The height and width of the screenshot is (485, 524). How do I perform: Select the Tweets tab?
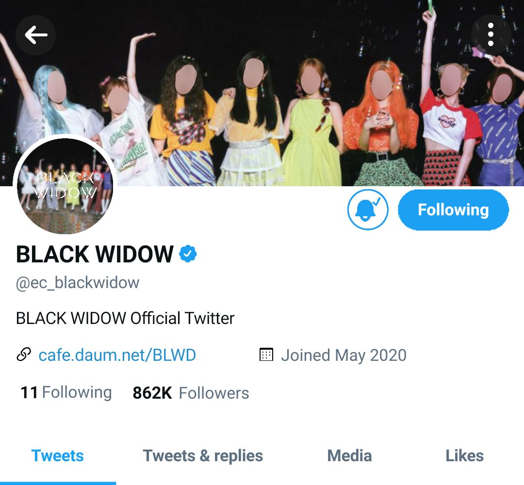pos(57,456)
